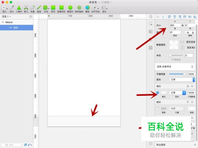
Task: Click the align horizontal centers icon
Action: pos(175,17)
